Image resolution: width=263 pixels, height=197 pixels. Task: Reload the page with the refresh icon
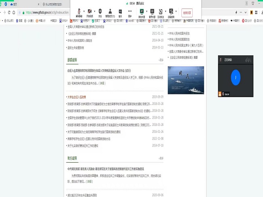[9, 13]
